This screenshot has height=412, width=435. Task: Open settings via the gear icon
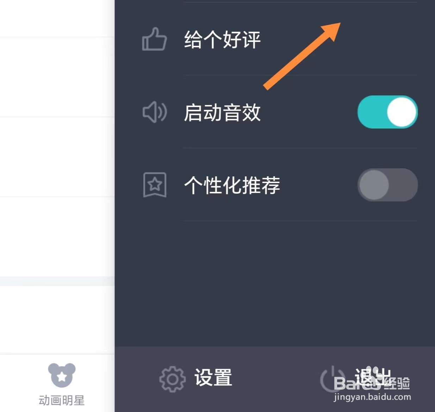click(172, 379)
